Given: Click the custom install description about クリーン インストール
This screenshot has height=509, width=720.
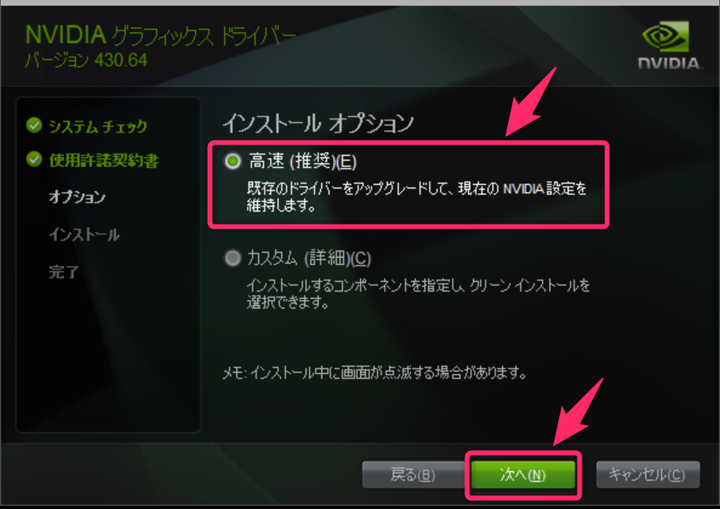Looking at the screenshot, I should pos(418,293).
